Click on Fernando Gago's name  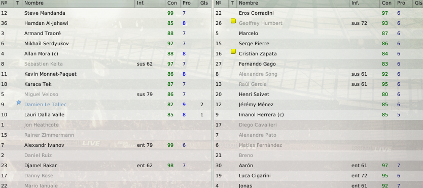pos(257,64)
